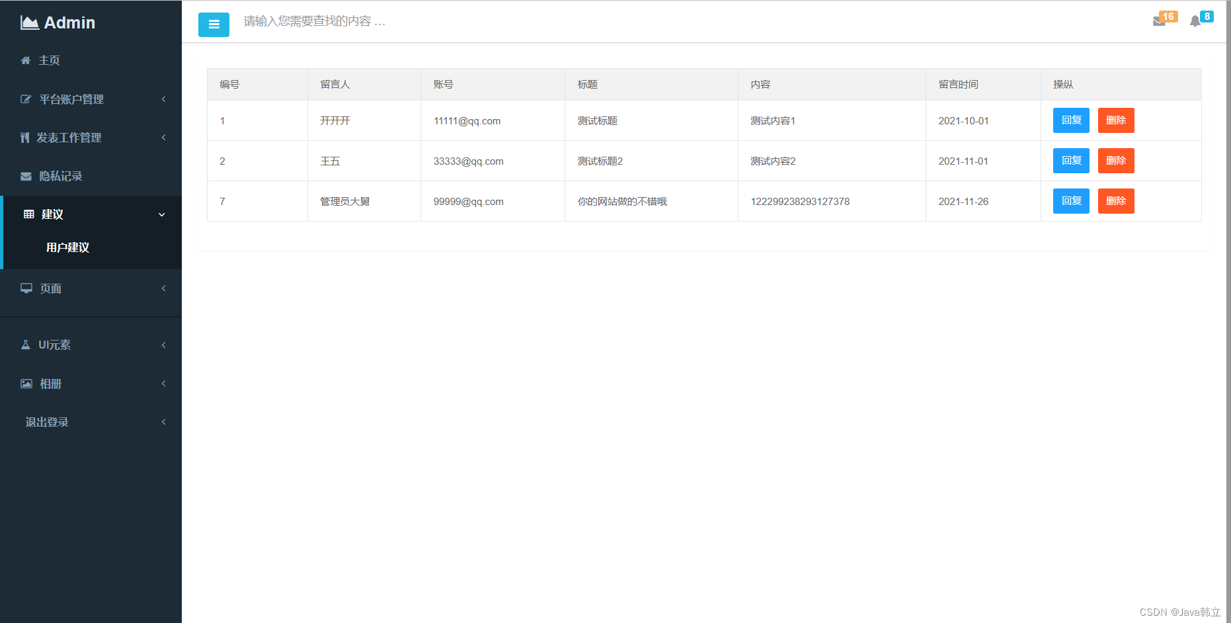Click the monitor icon beside 页面
1231x623 pixels.
pos(26,288)
